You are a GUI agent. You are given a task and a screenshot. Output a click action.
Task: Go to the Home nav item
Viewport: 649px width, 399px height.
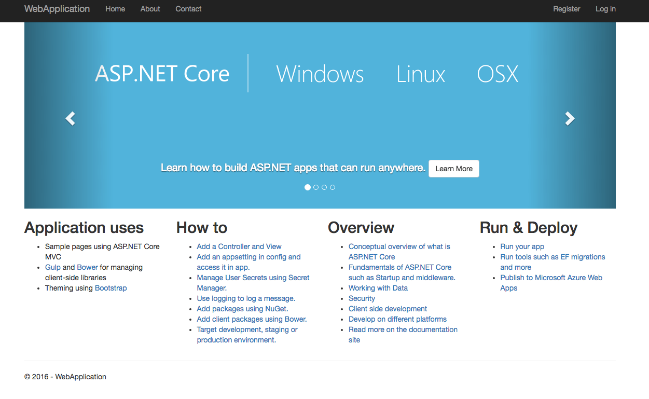(115, 9)
